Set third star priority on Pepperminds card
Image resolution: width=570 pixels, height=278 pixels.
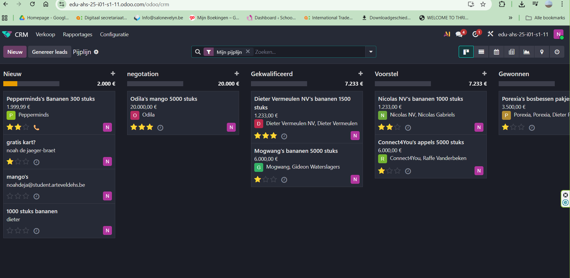[26, 127]
